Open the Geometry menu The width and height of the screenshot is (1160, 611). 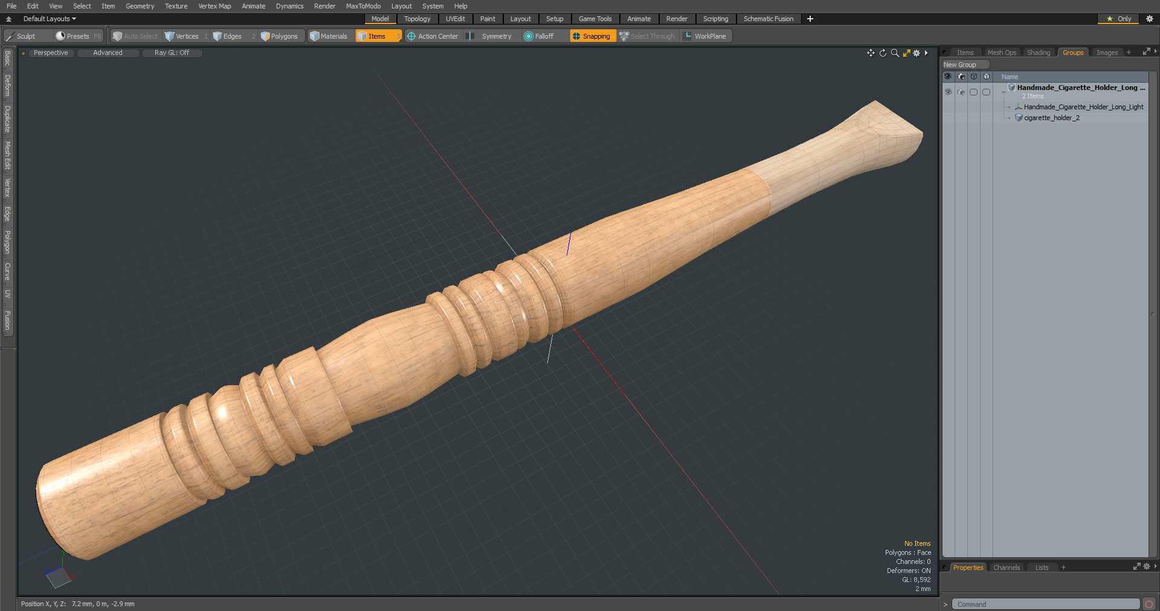point(140,6)
